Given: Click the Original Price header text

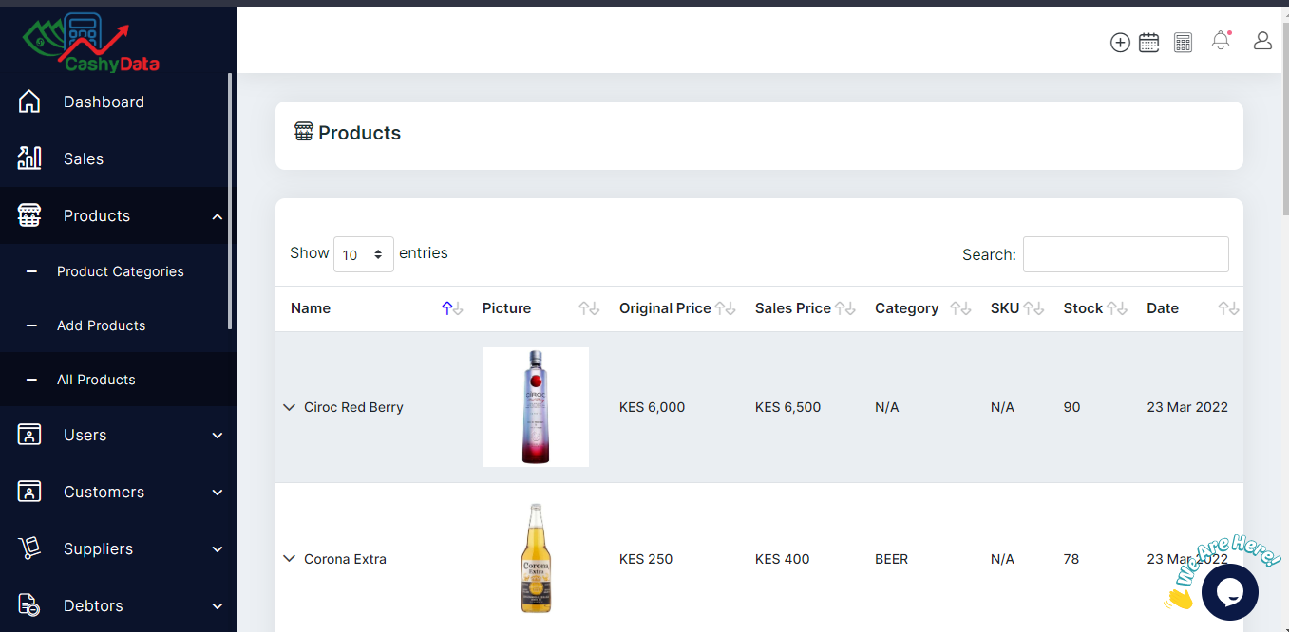Looking at the screenshot, I should coord(665,308).
